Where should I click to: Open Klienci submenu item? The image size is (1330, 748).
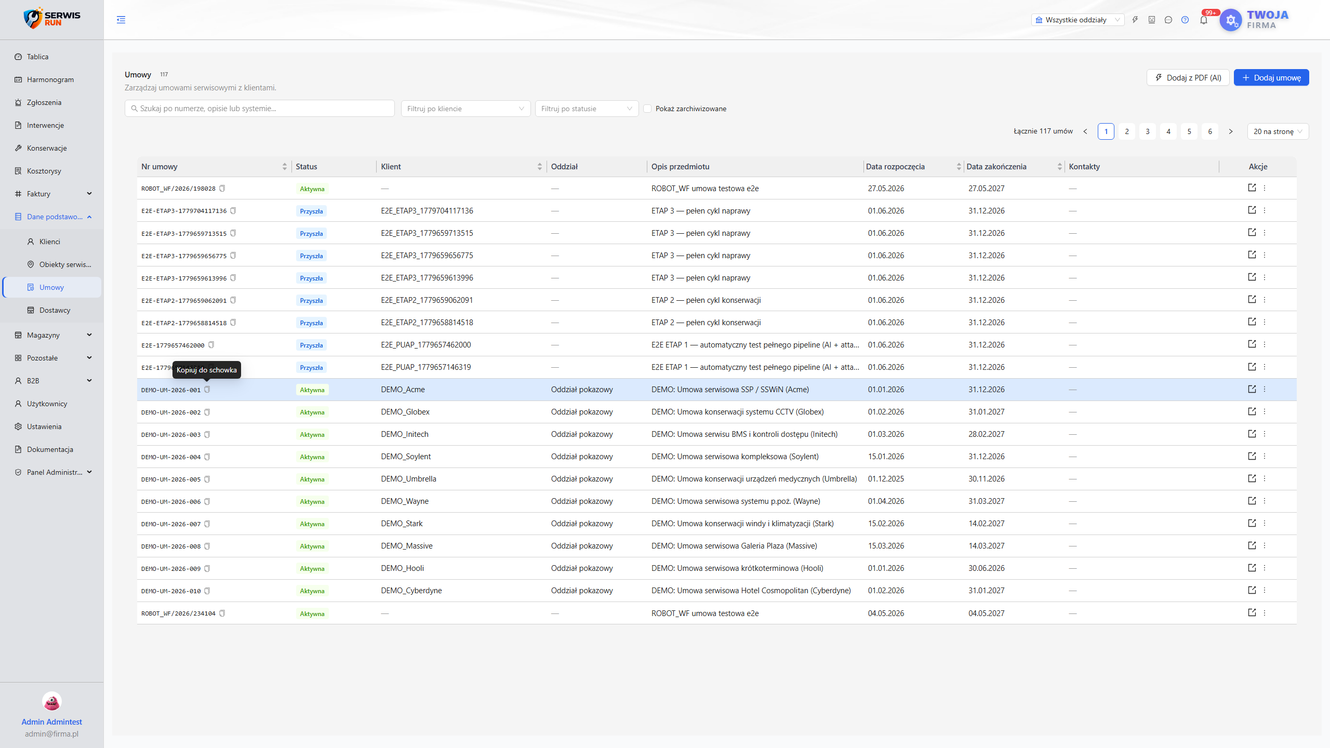(x=52, y=242)
